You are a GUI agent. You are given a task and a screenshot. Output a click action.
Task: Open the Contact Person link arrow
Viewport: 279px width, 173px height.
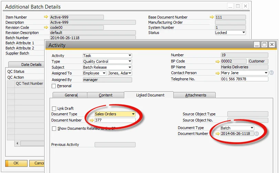pos(217,73)
